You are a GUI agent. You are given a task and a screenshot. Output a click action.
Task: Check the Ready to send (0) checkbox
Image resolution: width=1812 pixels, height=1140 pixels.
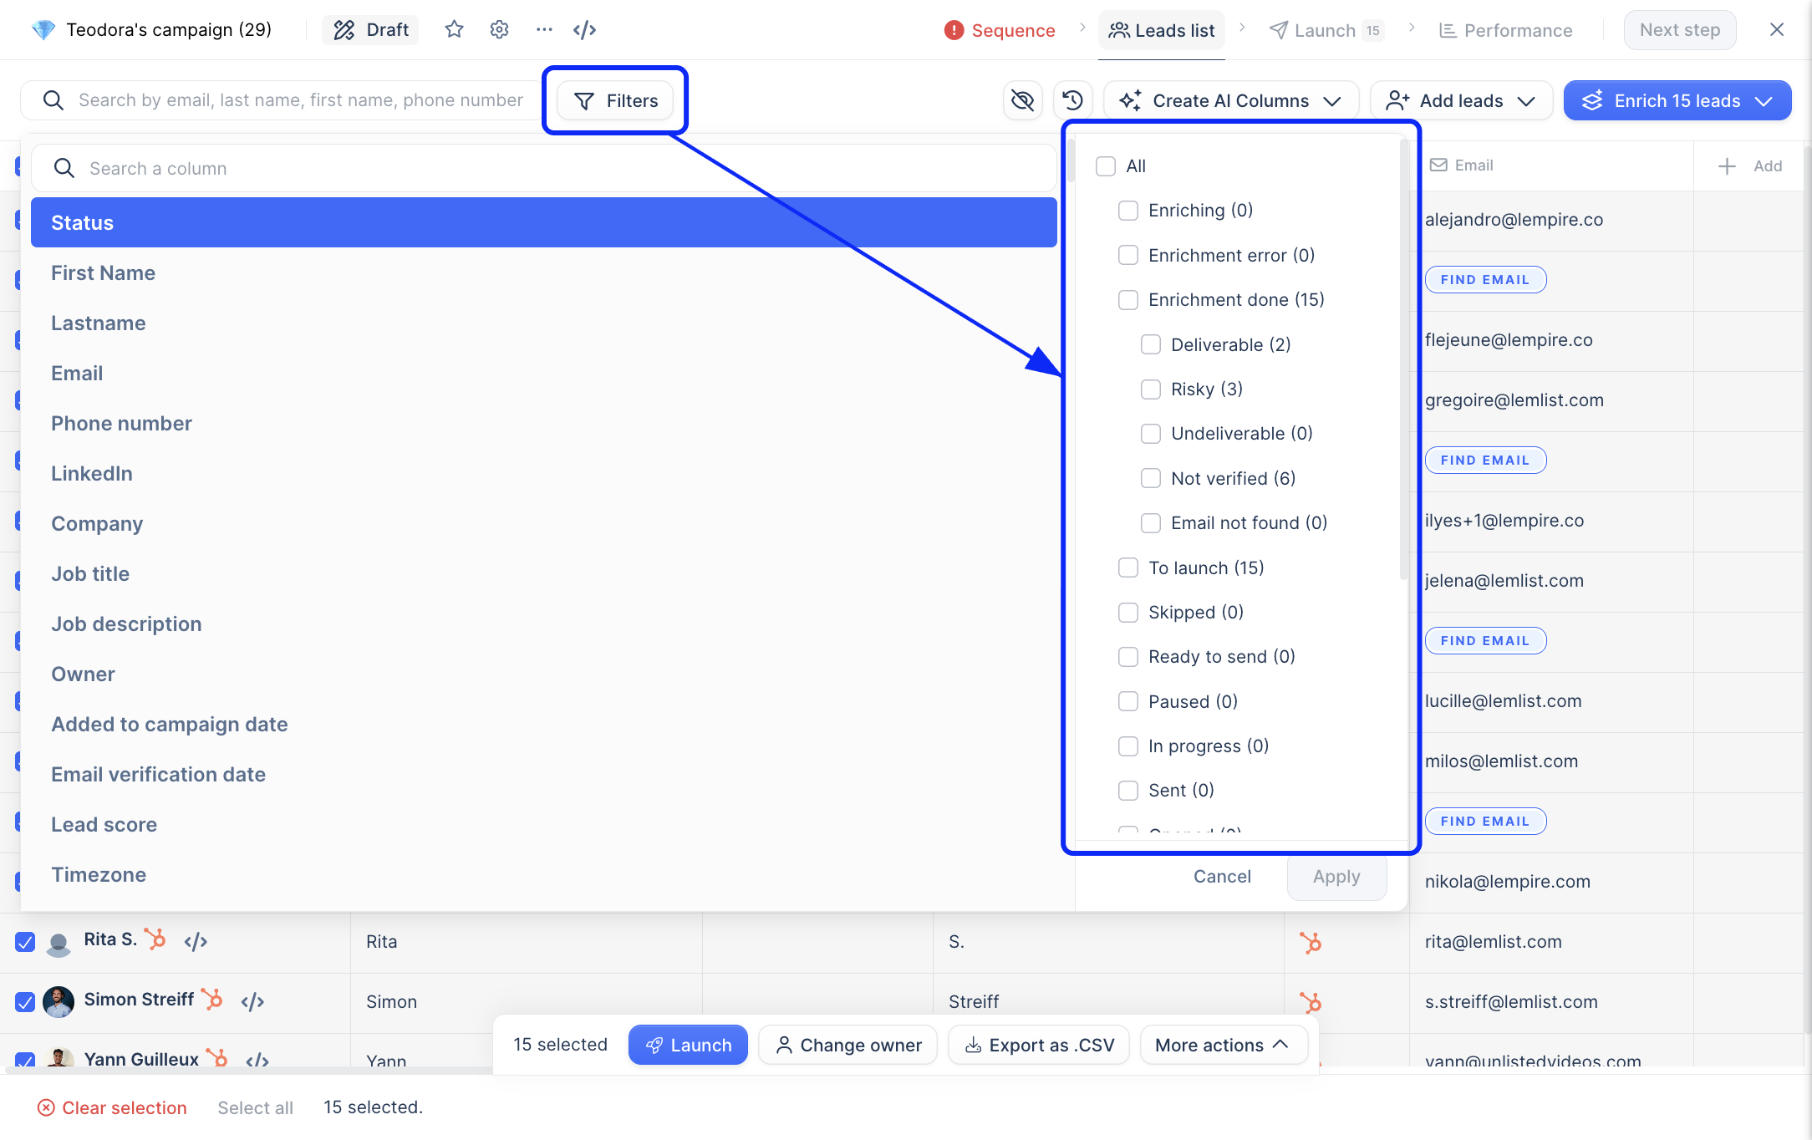click(1128, 657)
